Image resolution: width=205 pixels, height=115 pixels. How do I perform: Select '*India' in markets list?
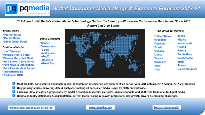click(x=157, y=66)
